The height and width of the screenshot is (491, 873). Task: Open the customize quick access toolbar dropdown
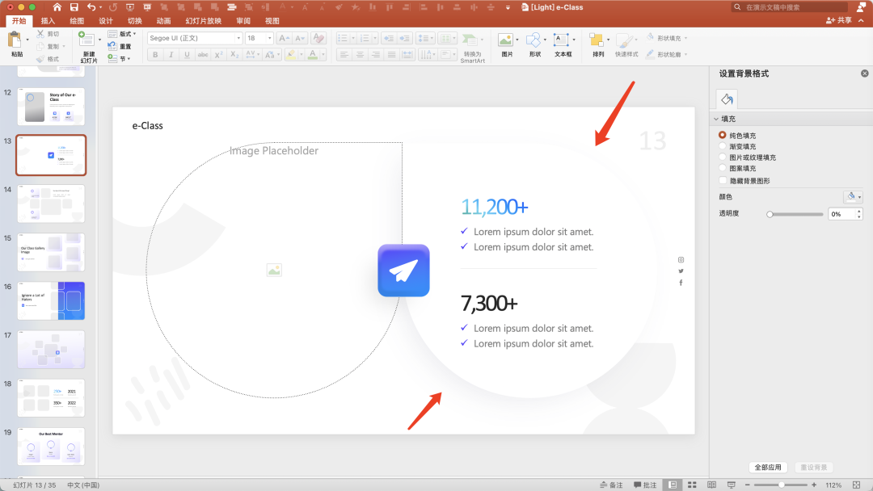[508, 7]
